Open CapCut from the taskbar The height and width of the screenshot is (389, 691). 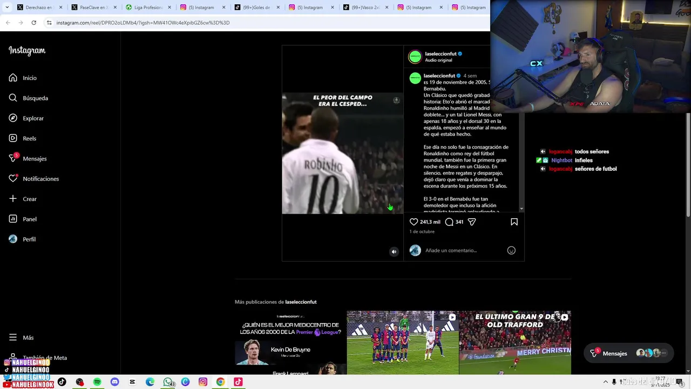click(x=132, y=382)
